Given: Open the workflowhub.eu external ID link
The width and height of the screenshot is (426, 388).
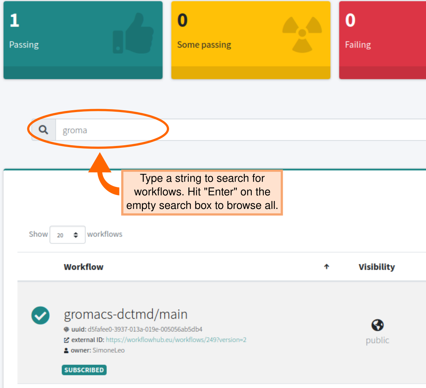Looking at the screenshot, I should tap(176, 340).
